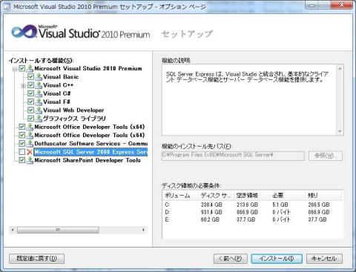Click the ボリューム column header
356x272 pixels.
tap(180, 196)
